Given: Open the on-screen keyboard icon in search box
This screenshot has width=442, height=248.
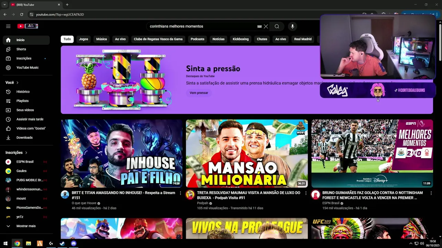Looking at the screenshot, I should [260, 26].
